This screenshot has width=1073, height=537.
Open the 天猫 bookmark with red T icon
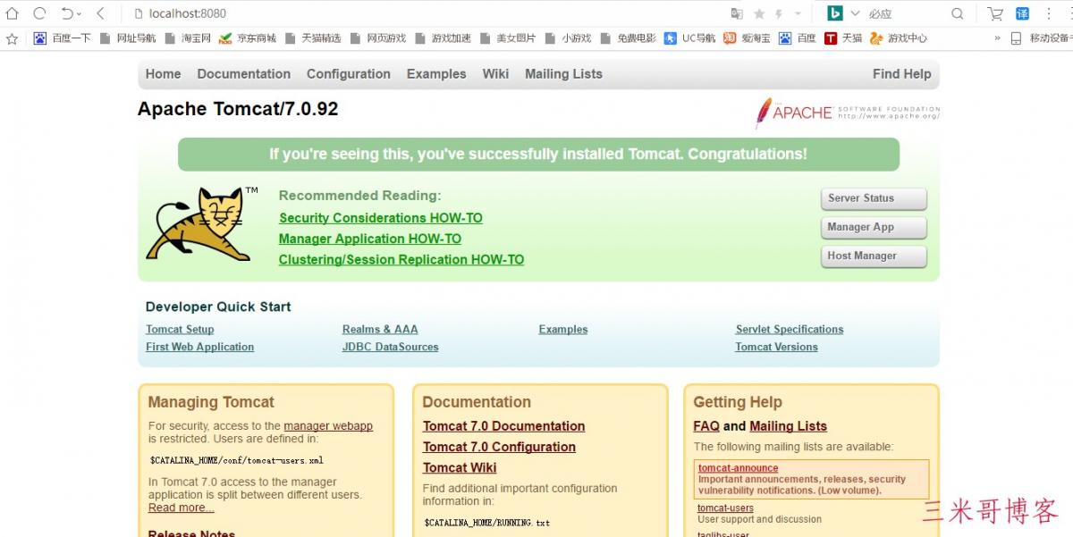pos(843,38)
